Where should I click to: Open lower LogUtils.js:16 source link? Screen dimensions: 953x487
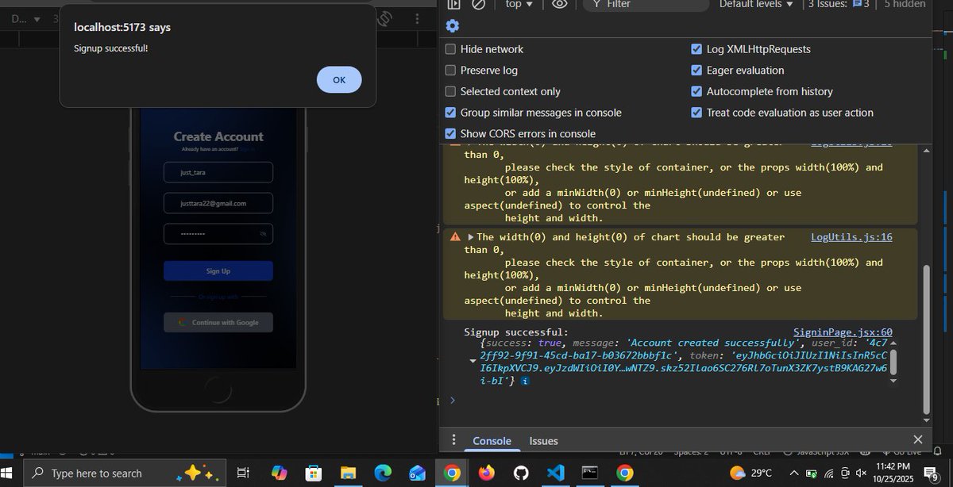point(851,237)
